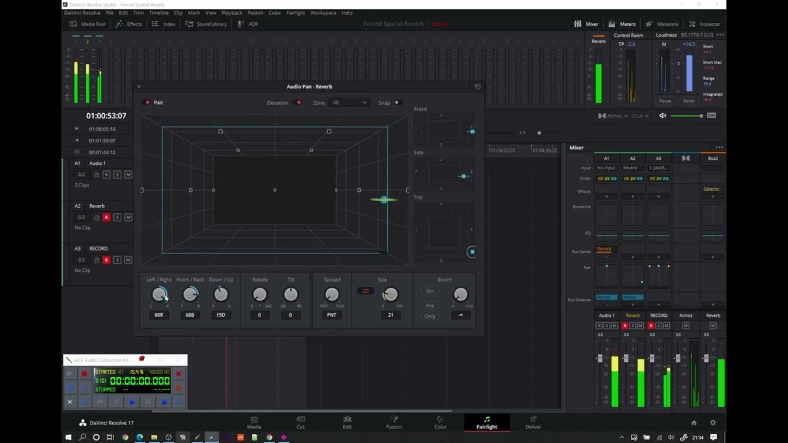Open the Metadata panel
This screenshot has width=788, height=443.
pyautogui.click(x=662, y=24)
